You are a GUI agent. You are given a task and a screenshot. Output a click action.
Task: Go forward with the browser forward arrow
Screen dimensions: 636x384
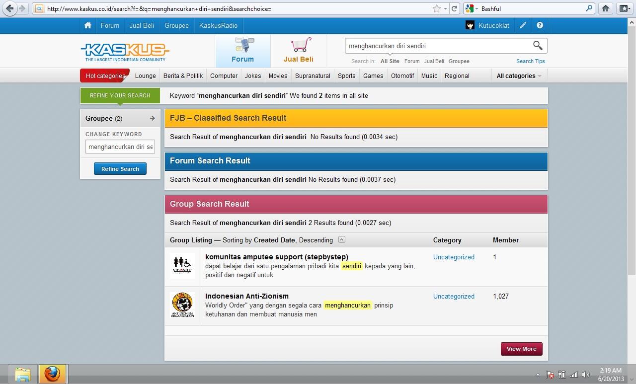pyautogui.click(x=22, y=8)
